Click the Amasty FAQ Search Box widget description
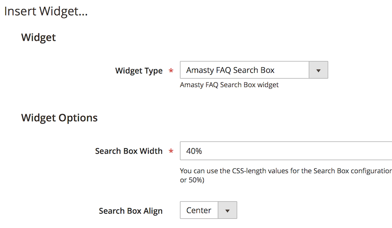 pos(229,85)
